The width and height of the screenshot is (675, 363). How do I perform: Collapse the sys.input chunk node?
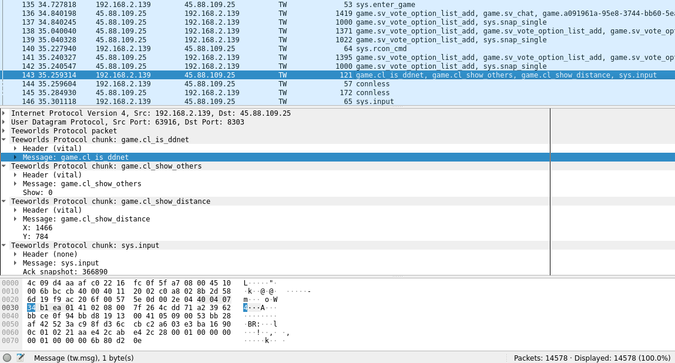pos(4,246)
